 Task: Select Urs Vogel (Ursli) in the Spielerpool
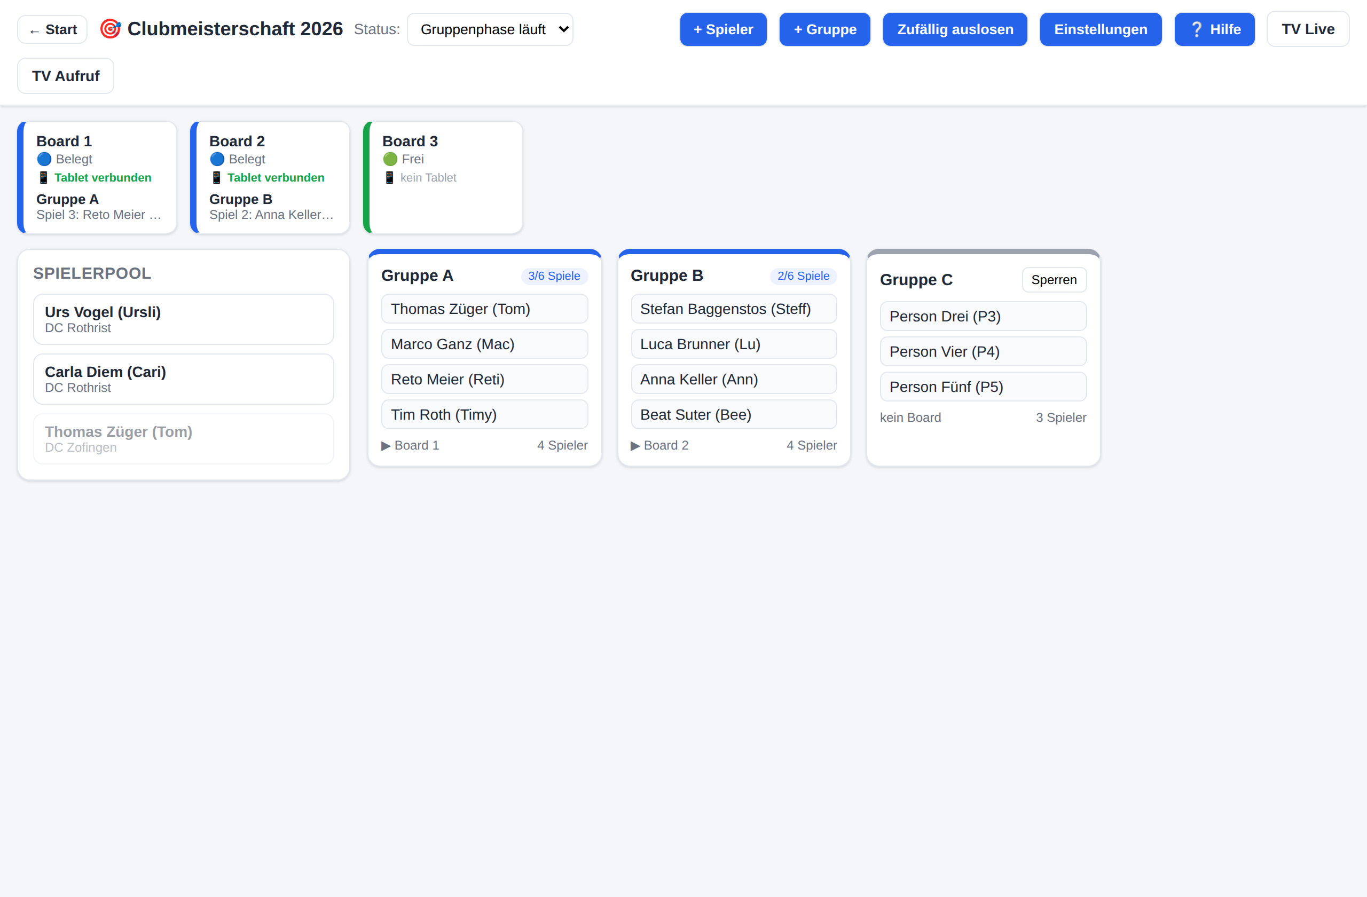point(184,319)
